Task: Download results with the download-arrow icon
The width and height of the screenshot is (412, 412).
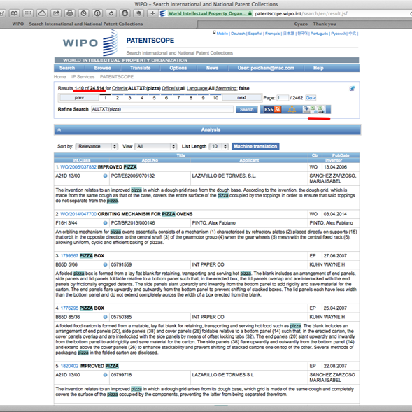Action: click(x=306, y=109)
